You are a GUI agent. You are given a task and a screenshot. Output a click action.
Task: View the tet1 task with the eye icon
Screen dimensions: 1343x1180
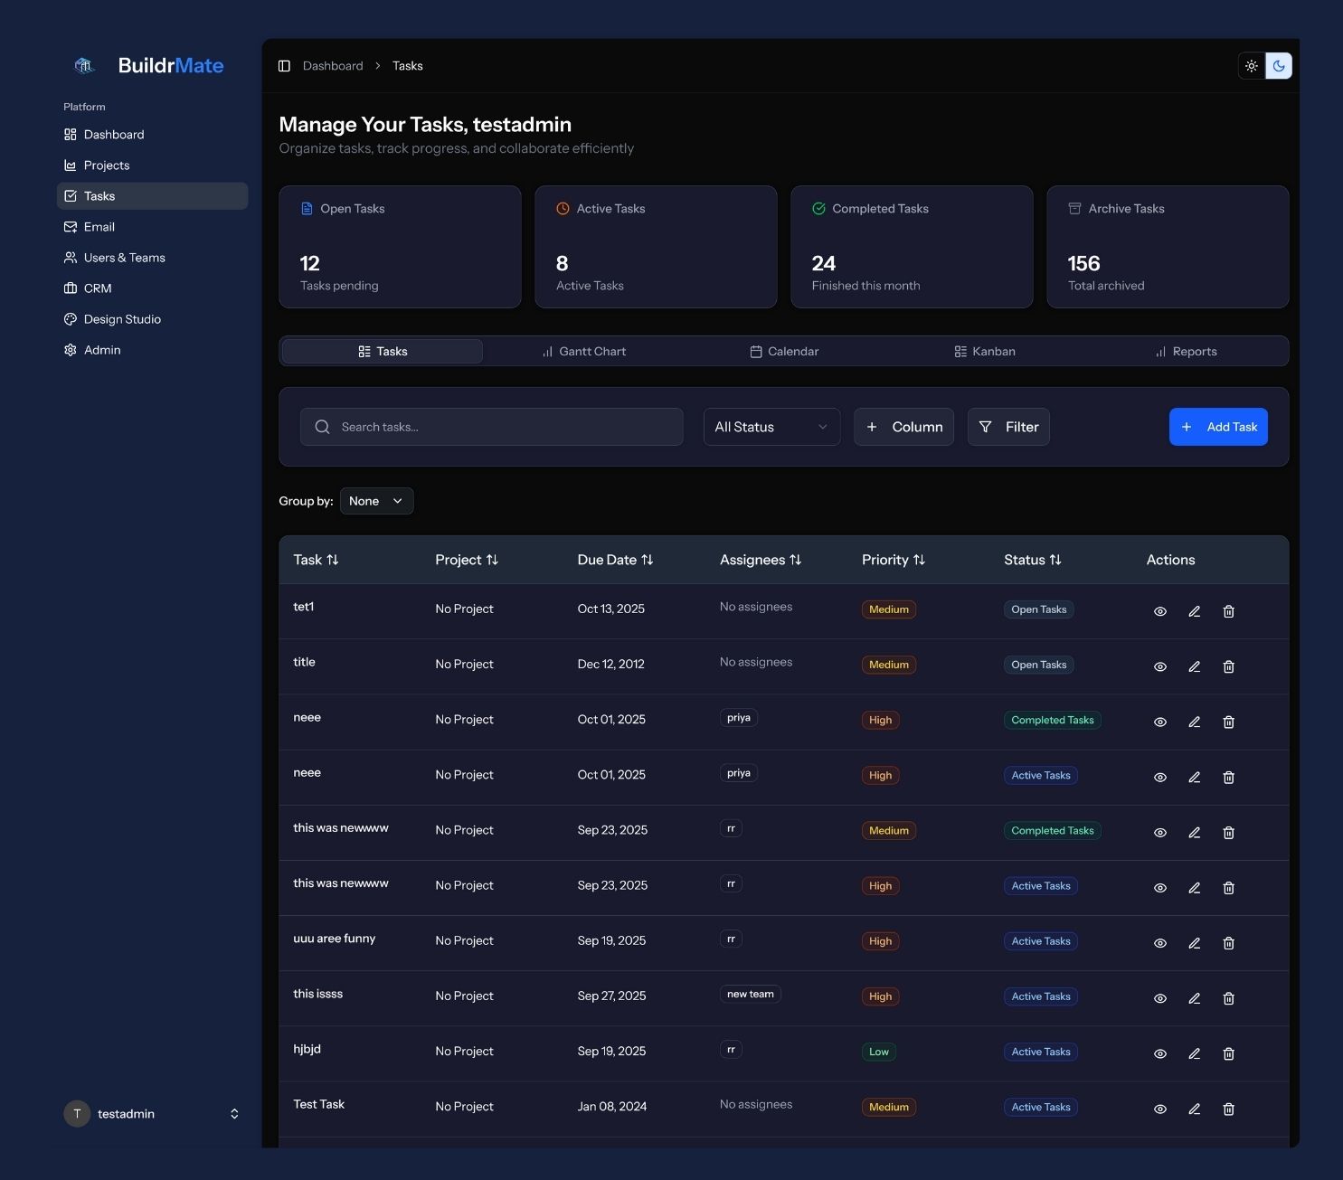coord(1159,611)
